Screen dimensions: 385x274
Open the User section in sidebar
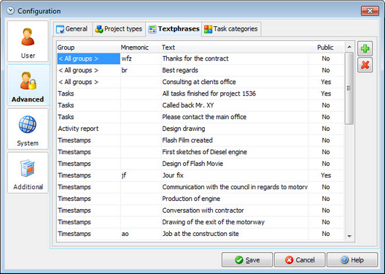coord(28,42)
